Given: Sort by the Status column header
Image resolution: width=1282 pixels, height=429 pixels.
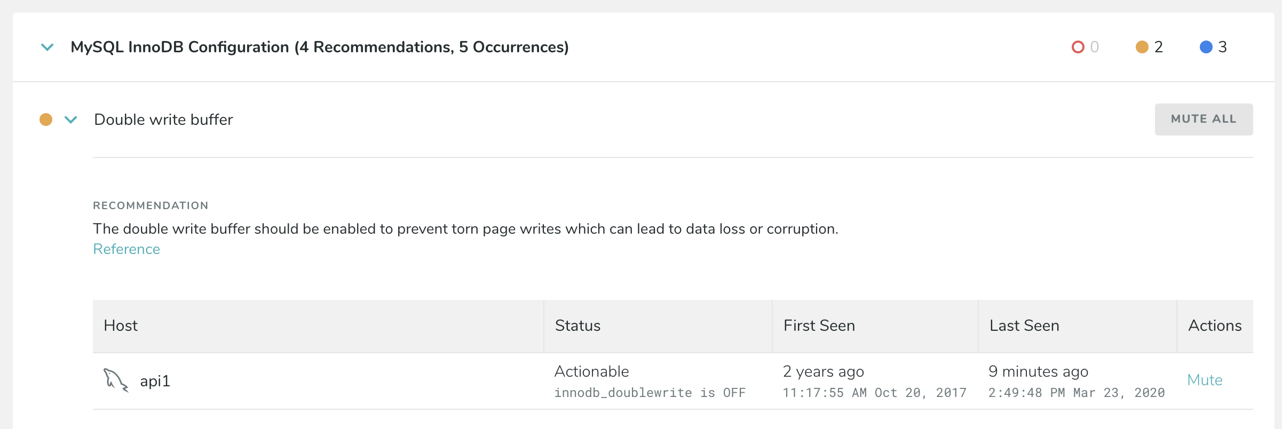Looking at the screenshot, I should coord(577,325).
